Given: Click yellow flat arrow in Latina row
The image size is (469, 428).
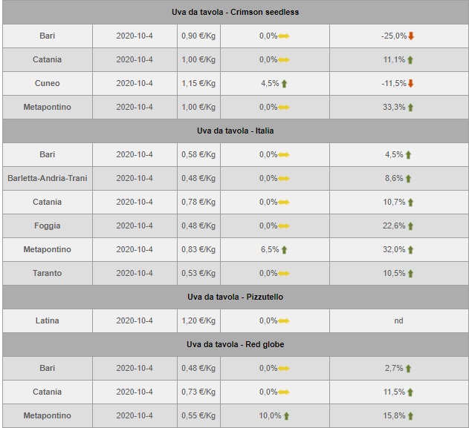Looking at the screenshot, I should pos(284,320).
